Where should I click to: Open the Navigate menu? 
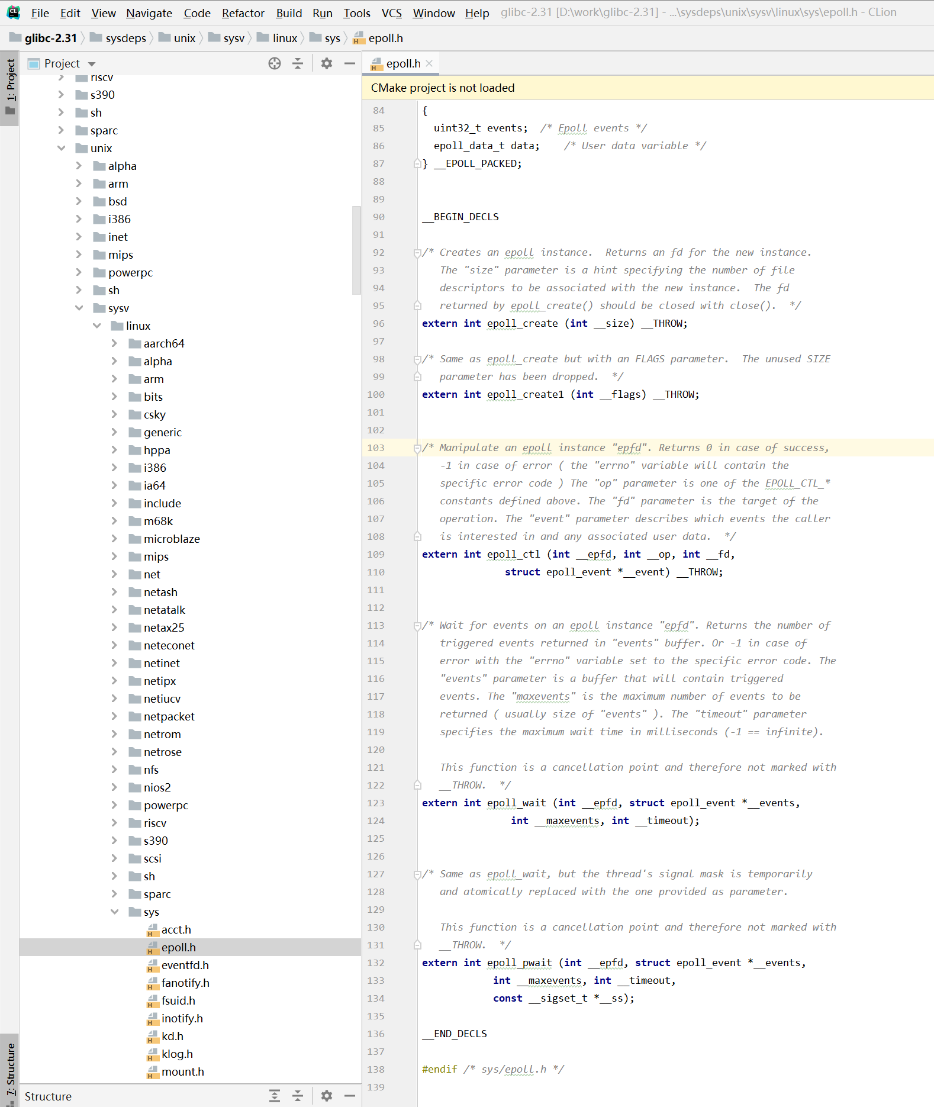coord(149,13)
